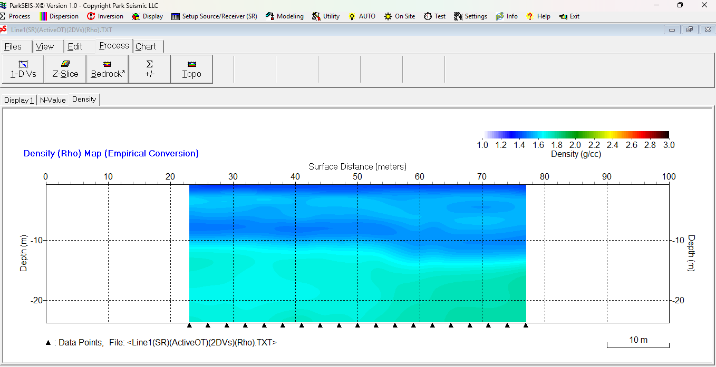Viewport: 716px width, 367px height.
Task: Open the On Site menu
Action: click(400, 16)
